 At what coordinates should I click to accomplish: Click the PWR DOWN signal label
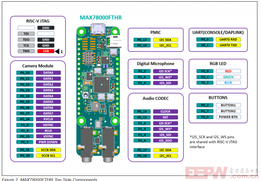tap(48, 142)
